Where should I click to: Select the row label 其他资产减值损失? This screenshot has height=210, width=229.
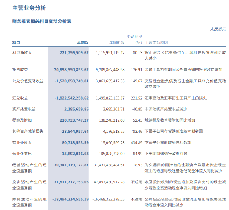[28, 132]
